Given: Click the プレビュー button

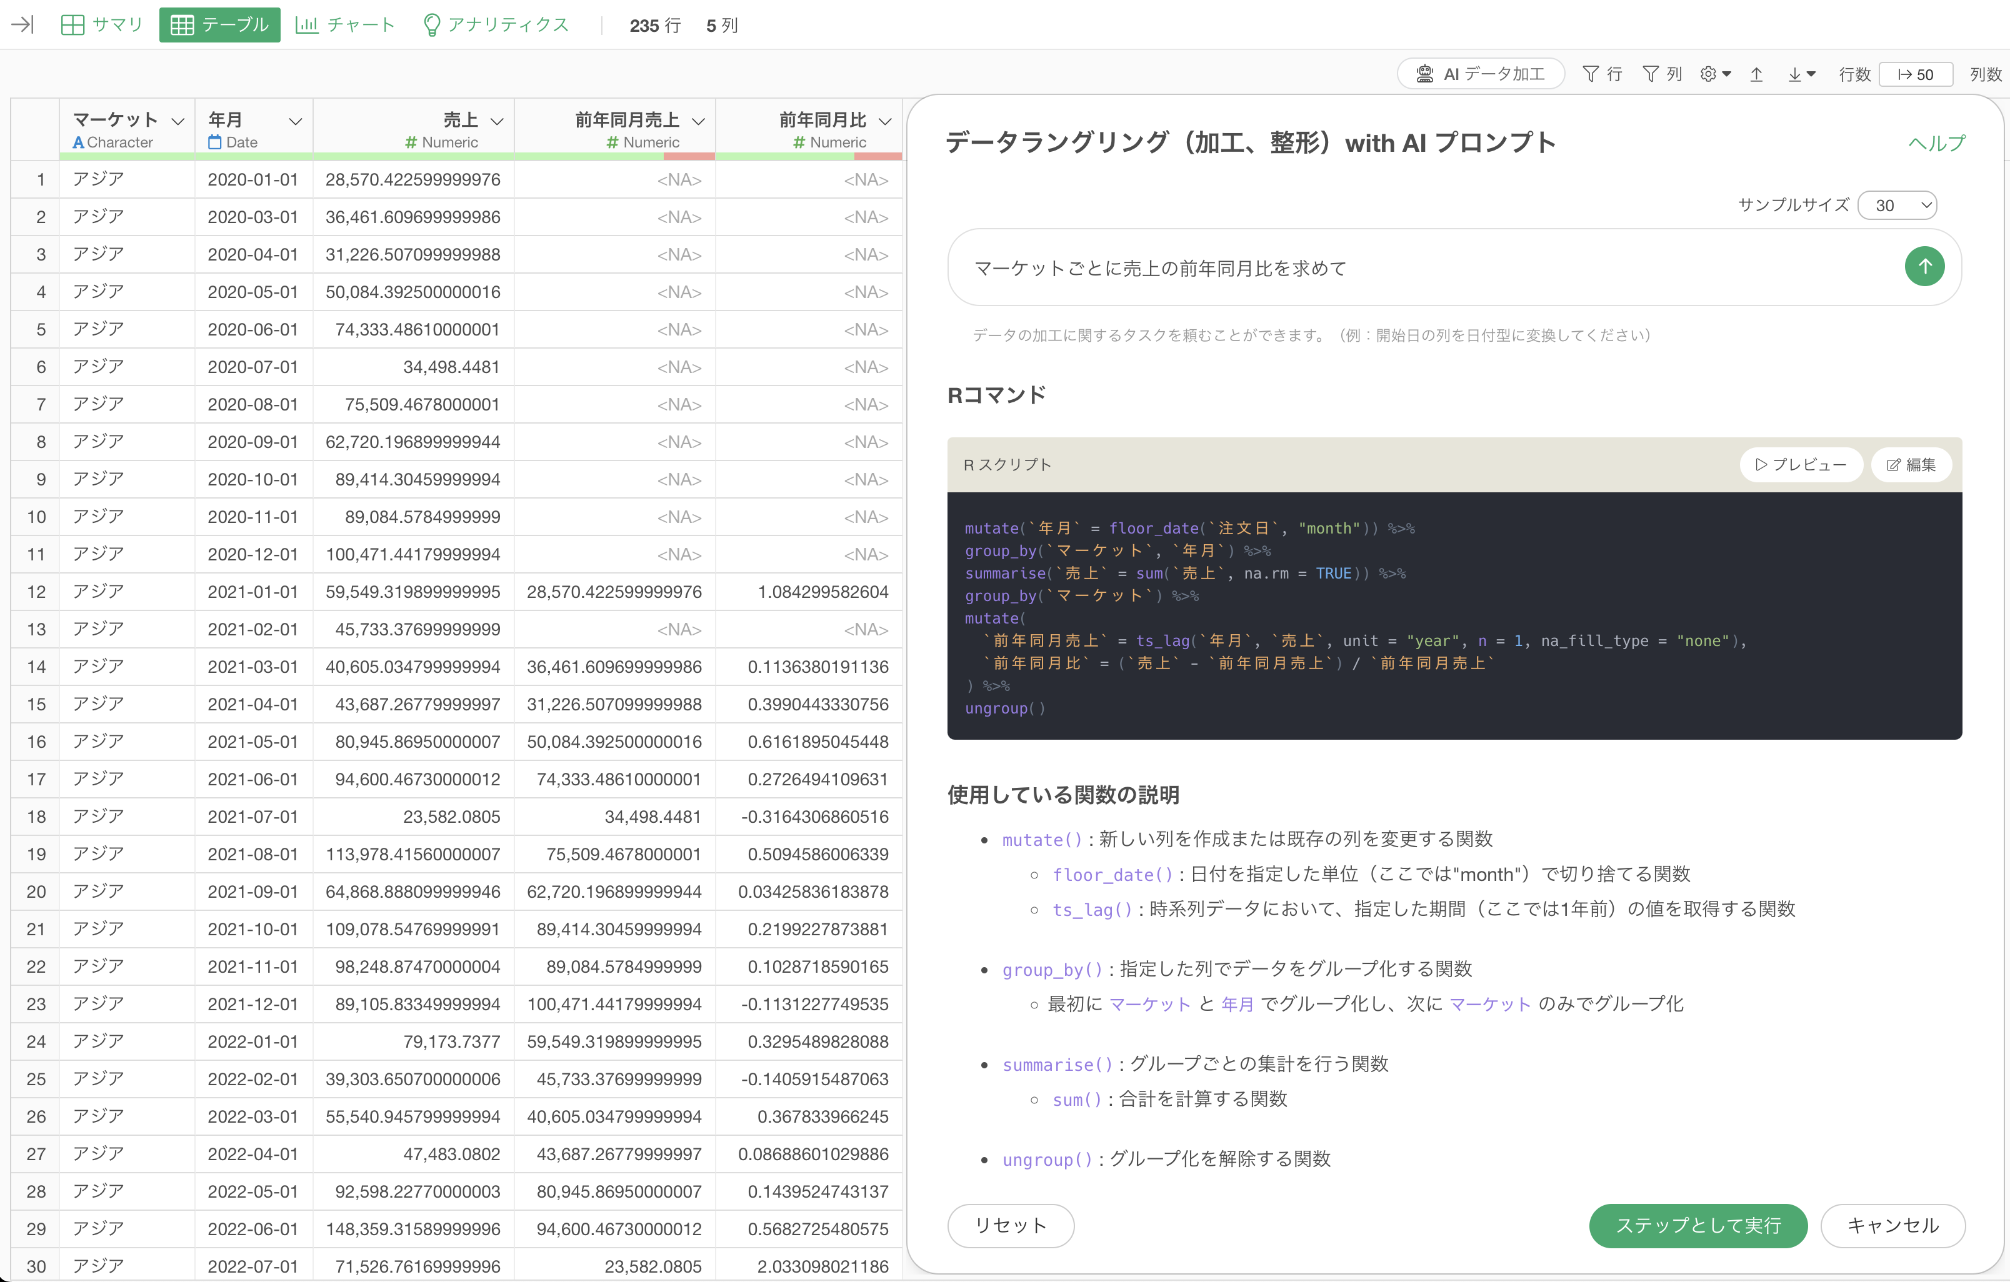Looking at the screenshot, I should click(1801, 465).
